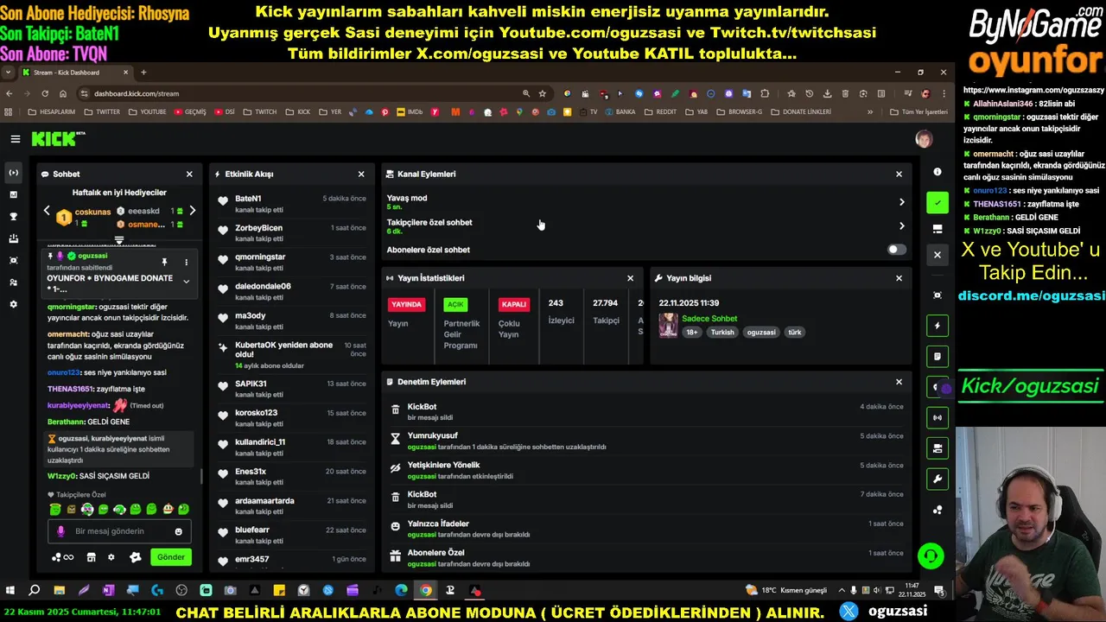Click the layout panels icon in right sidebar

coord(938,229)
